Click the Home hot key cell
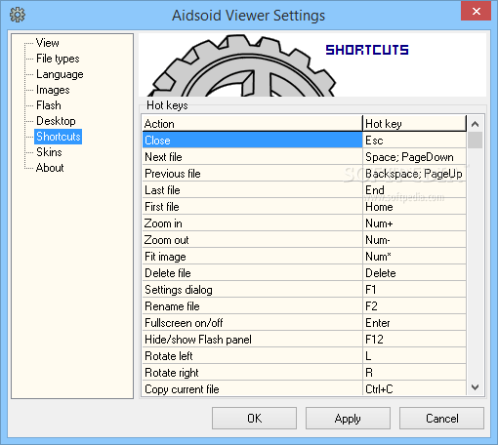This screenshot has height=445, width=498. tap(414, 207)
